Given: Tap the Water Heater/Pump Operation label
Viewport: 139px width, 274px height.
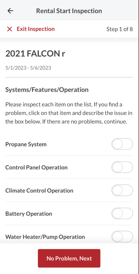Looking at the screenshot, I should (45, 237).
